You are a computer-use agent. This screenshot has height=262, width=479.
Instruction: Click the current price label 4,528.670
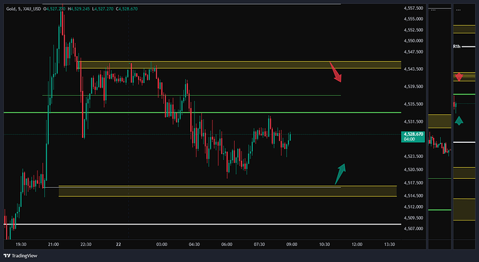(413, 137)
